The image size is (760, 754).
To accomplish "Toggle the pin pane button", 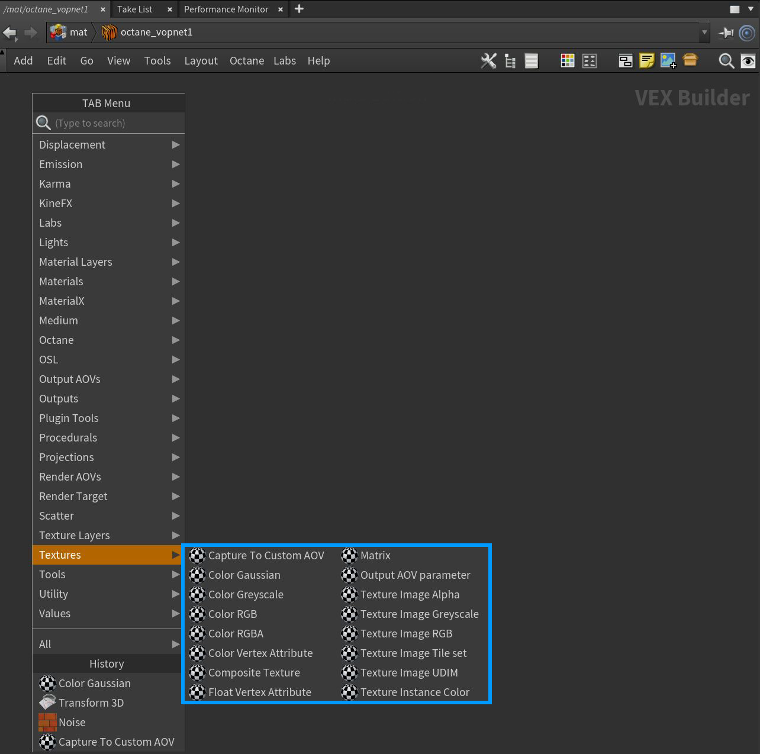I will [726, 33].
